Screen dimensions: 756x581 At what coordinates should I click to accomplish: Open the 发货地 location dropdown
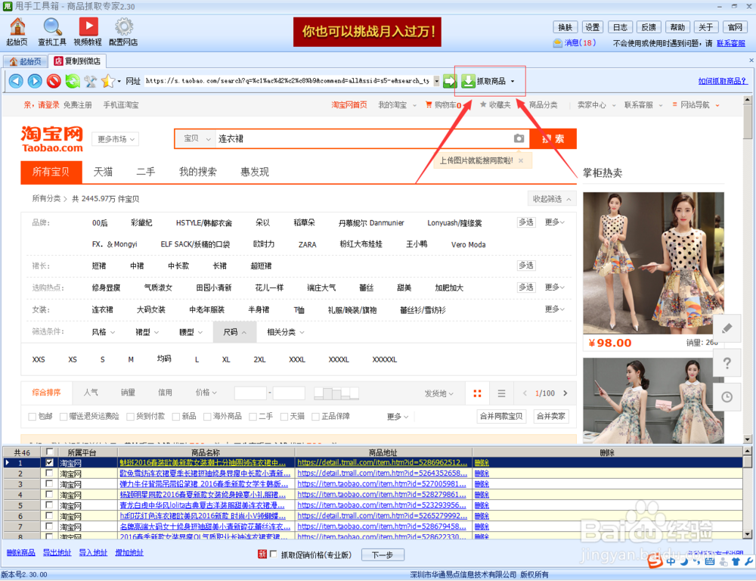(435, 393)
